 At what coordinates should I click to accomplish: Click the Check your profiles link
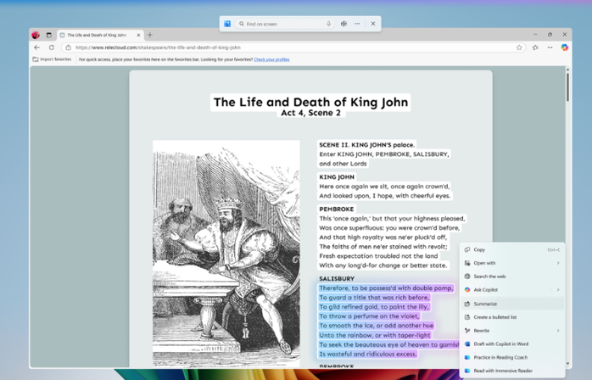point(271,59)
